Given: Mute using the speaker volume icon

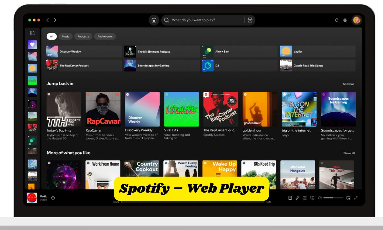Looking at the screenshot, I should click(x=319, y=198).
